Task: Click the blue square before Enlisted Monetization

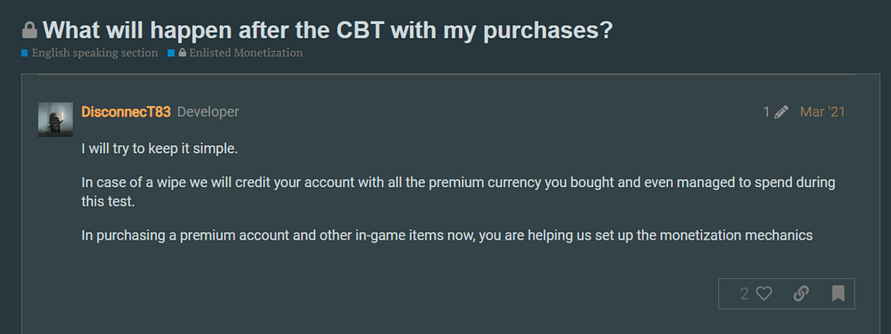Action: click(x=171, y=53)
